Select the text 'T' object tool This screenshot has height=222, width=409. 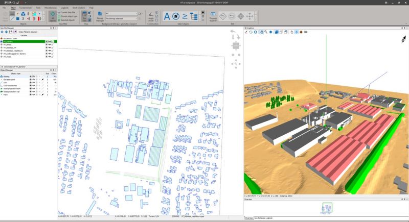pos(23,19)
